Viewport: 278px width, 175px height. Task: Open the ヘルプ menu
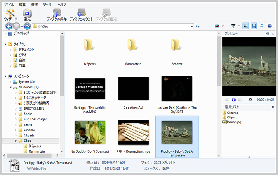pyautogui.click(x=62, y=5)
